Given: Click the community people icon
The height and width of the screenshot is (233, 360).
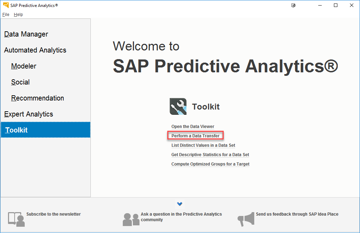Looking at the screenshot, I should [x=131, y=219].
